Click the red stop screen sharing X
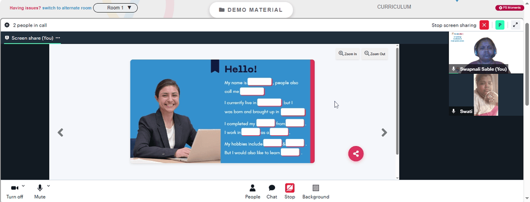 [x=484, y=25]
